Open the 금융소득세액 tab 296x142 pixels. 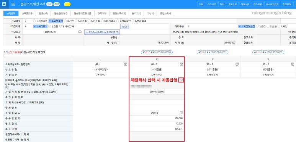pyautogui.click(x=119, y=13)
